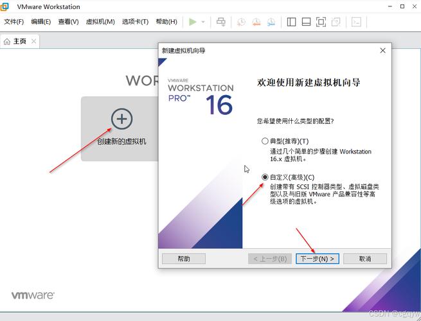This screenshot has width=421, height=321.
Task: Open the 编辑(E) menu
Action: pos(40,22)
